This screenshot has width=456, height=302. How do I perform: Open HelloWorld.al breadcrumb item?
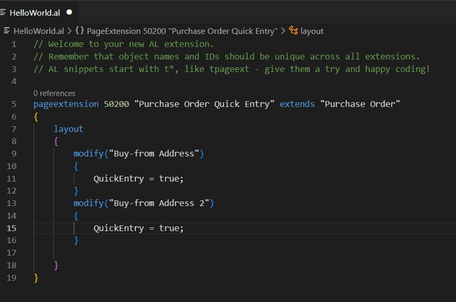tap(38, 31)
